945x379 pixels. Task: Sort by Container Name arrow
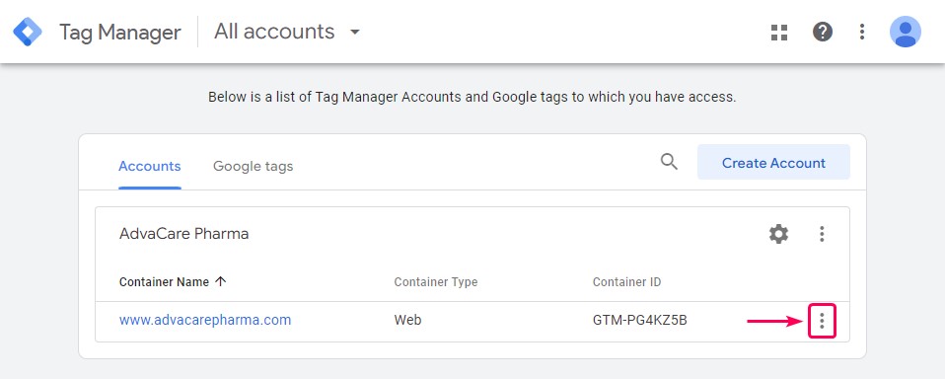pyautogui.click(x=221, y=281)
